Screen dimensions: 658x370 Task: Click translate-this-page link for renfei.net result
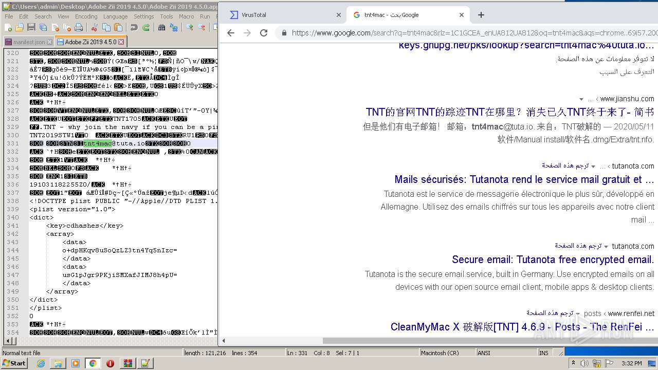550,313
